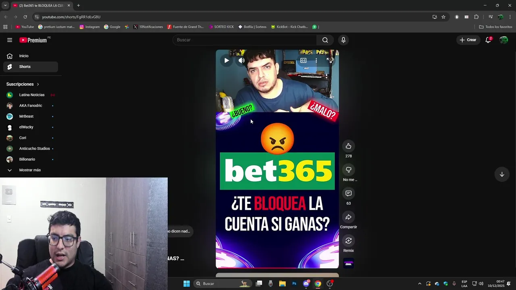Enter fullscreen on the Short

329,60
